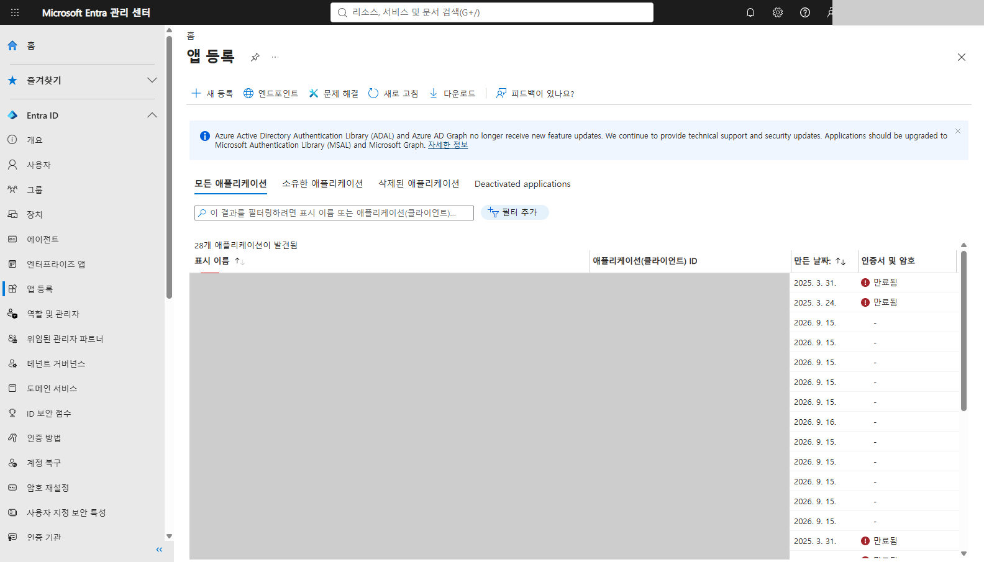Collapse the left navigation pane
This screenshot has height=562, width=984.
click(159, 550)
